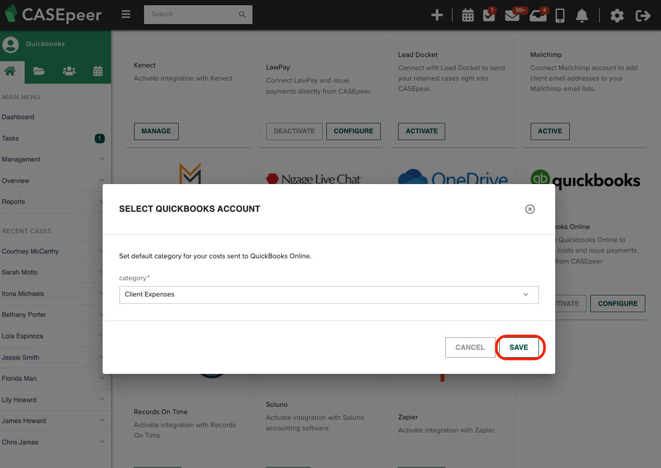
Task: Click the mobile phone icon in the top bar
Action: (560, 16)
